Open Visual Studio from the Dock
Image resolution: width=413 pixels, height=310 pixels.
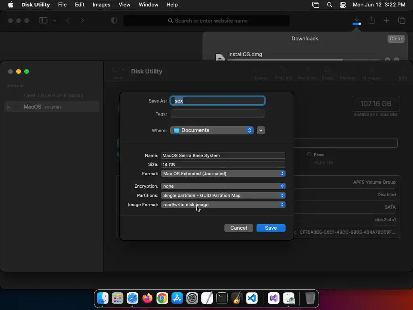[x=274, y=298]
